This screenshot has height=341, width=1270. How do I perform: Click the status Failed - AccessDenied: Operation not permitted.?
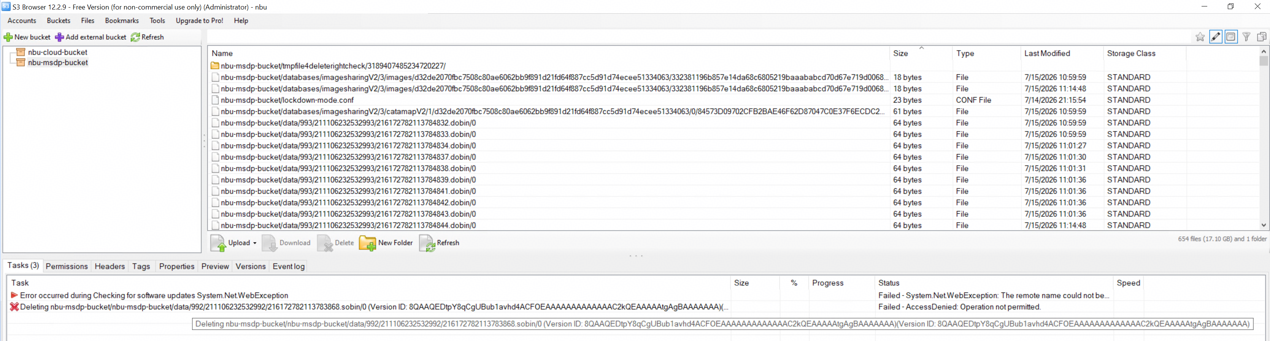point(959,307)
